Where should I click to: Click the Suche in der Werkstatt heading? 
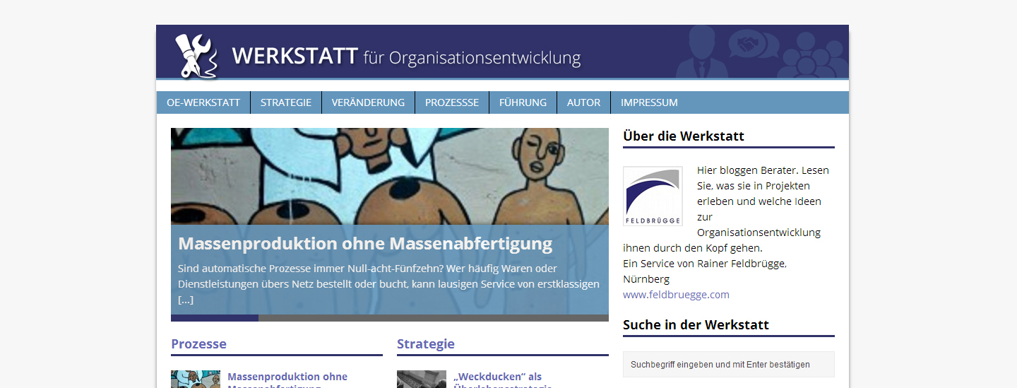[696, 325]
